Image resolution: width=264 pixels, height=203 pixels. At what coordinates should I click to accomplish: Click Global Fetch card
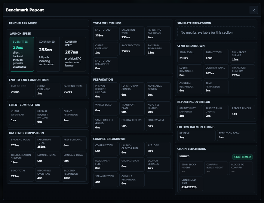pos(132,165)
